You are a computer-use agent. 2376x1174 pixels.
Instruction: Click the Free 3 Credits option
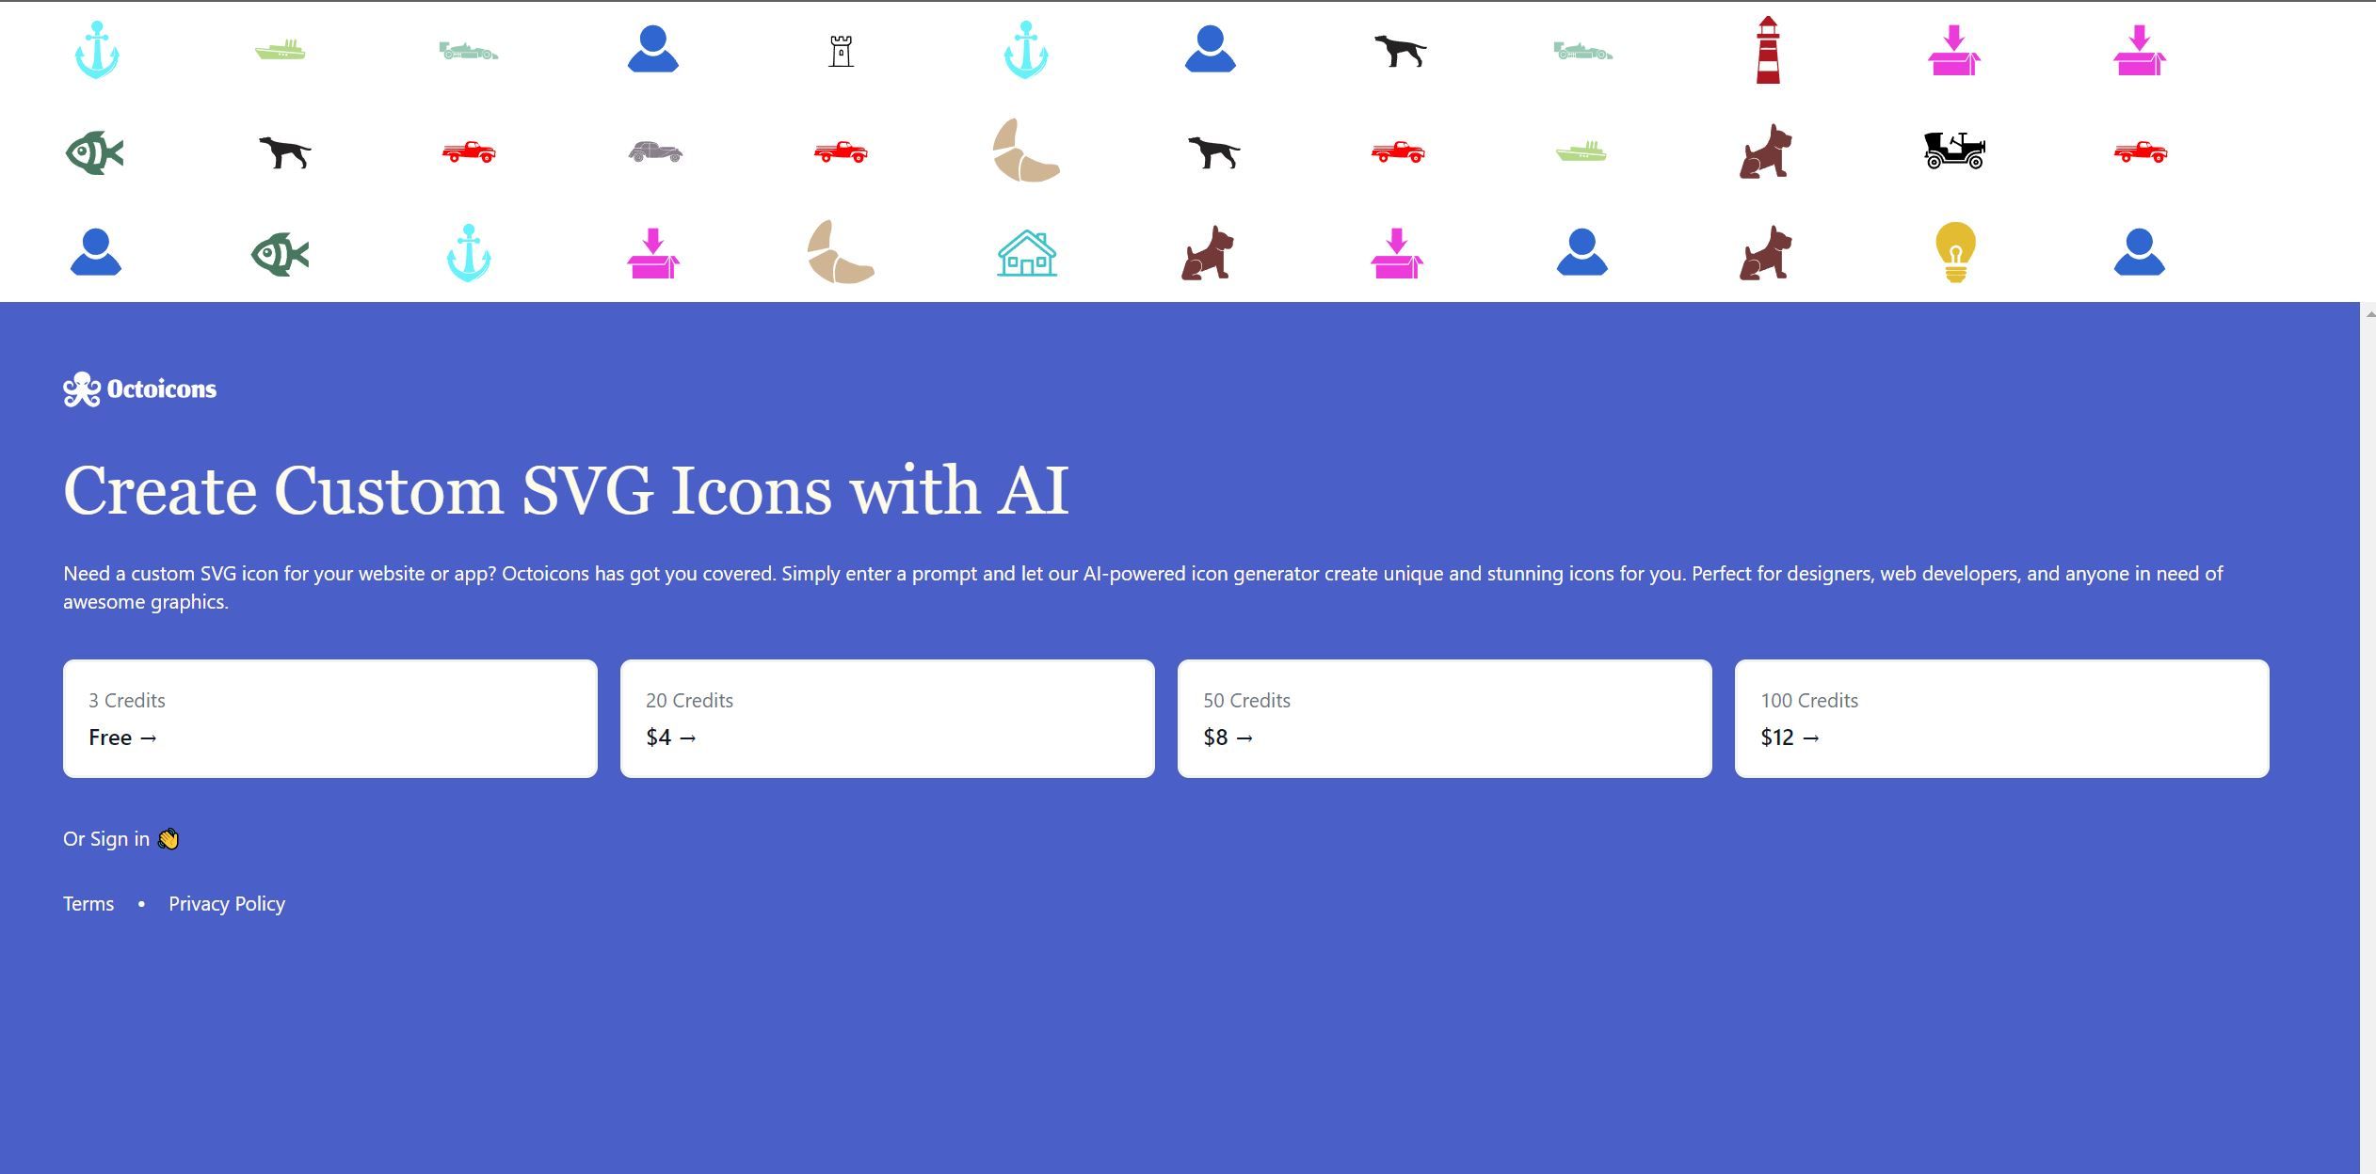(329, 718)
